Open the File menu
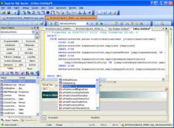This screenshot has width=174, height=128. (x=3, y=8)
